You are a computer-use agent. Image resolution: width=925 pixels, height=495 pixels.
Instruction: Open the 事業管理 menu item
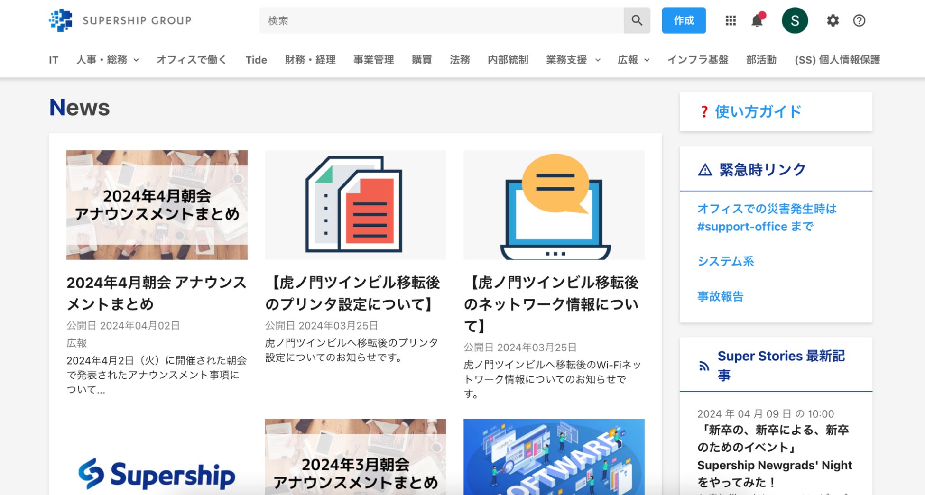374,60
